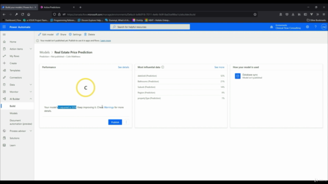Open the app launcher waffle icon
328x184 pixels.
pyautogui.click(x=4, y=27)
